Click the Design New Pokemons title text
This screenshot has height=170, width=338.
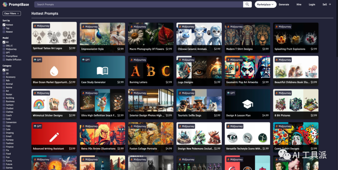(x=196, y=149)
